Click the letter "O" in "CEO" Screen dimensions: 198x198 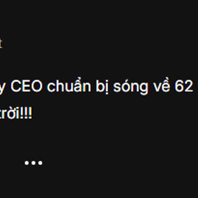pyautogui.click(x=37, y=86)
